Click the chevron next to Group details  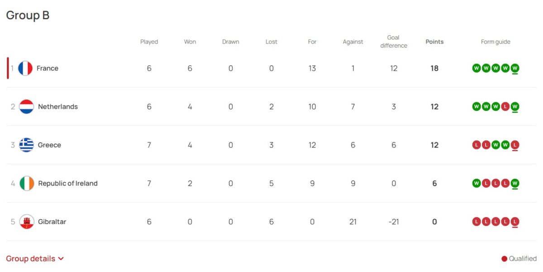pyautogui.click(x=61, y=259)
